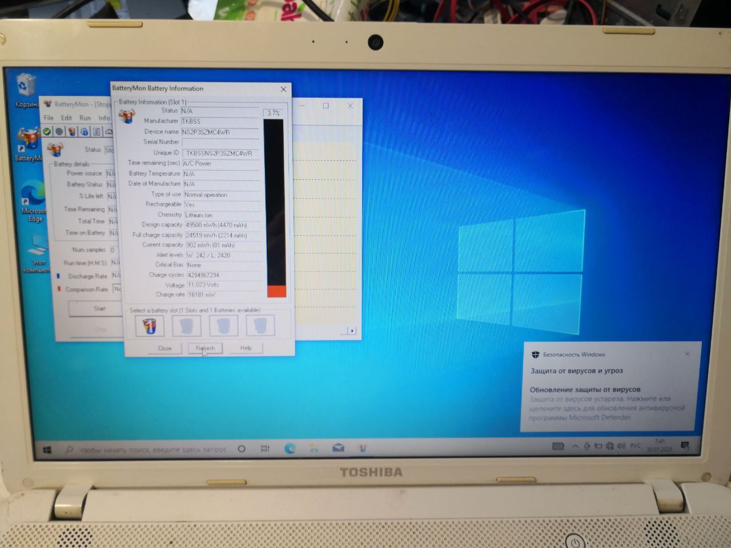Open the network tray icon
This screenshot has height=548, width=731.
(609, 446)
